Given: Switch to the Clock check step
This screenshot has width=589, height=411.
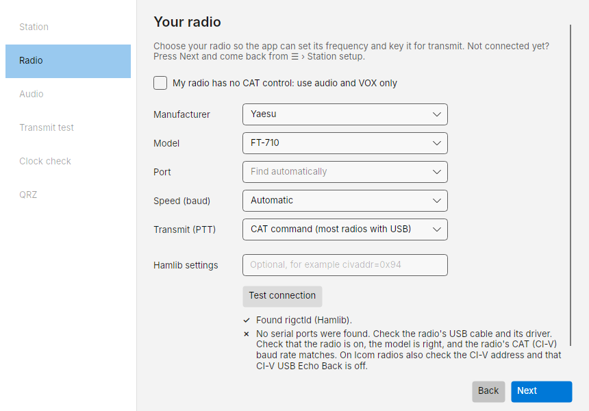Looking at the screenshot, I should click(x=68, y=161).
